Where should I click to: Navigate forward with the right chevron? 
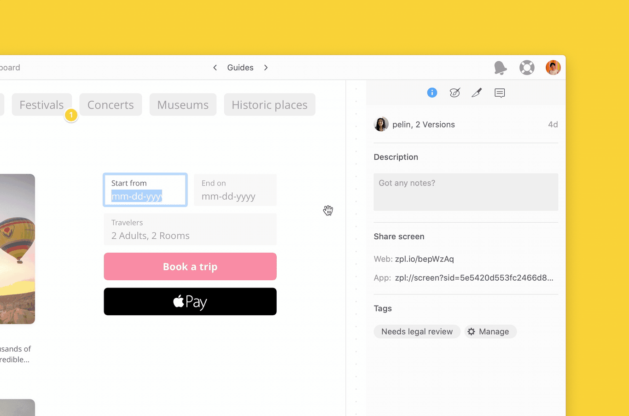pos(266,67)
